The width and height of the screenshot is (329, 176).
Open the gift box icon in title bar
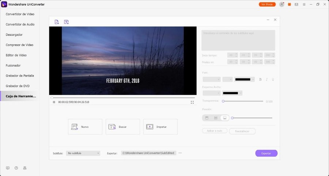pyautogui.click(x=290, y=4)
